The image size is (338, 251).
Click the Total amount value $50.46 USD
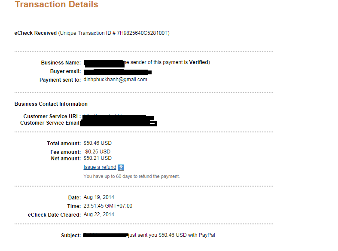coord(97,143)
